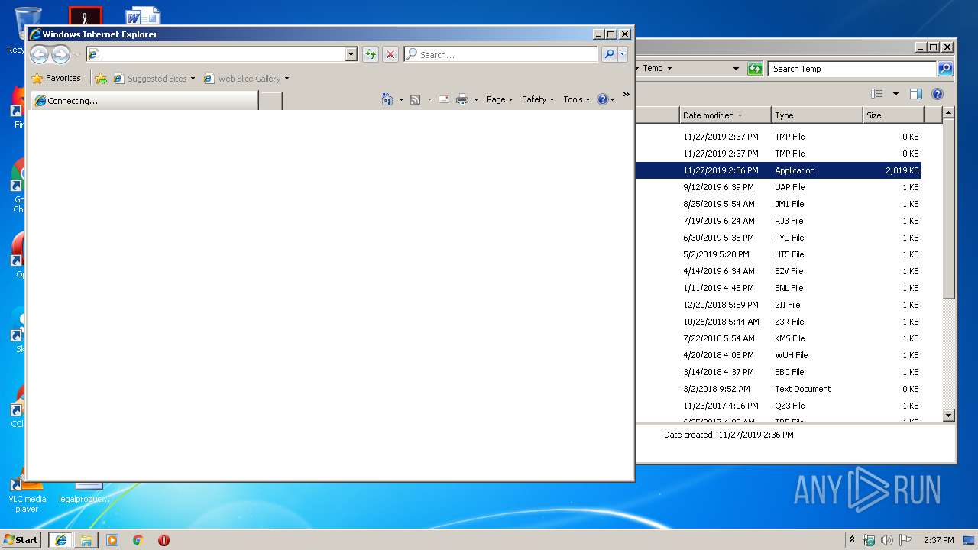Select the Text Document row
This screenshot has height=550, width=978.
[778, 389]
